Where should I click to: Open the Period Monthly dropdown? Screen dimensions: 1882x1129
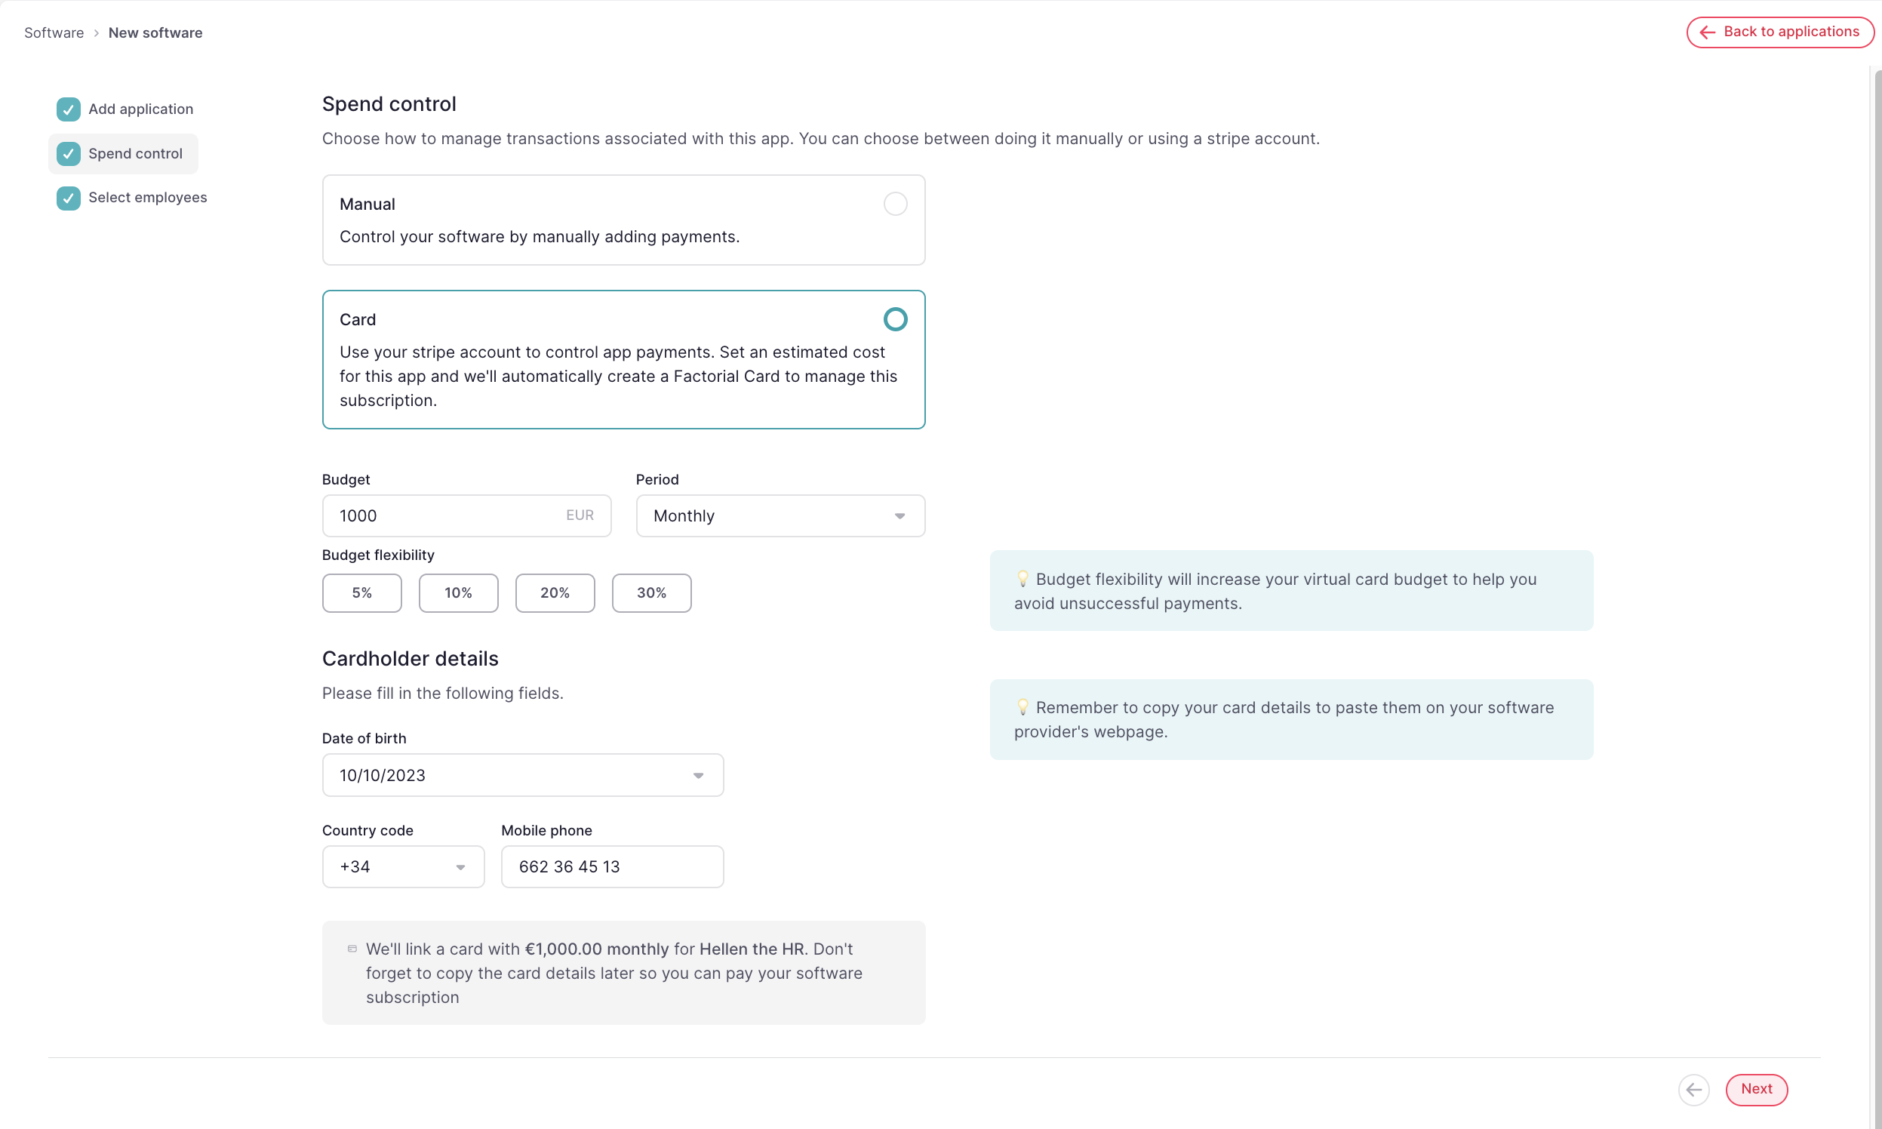[x=780, y=515]
